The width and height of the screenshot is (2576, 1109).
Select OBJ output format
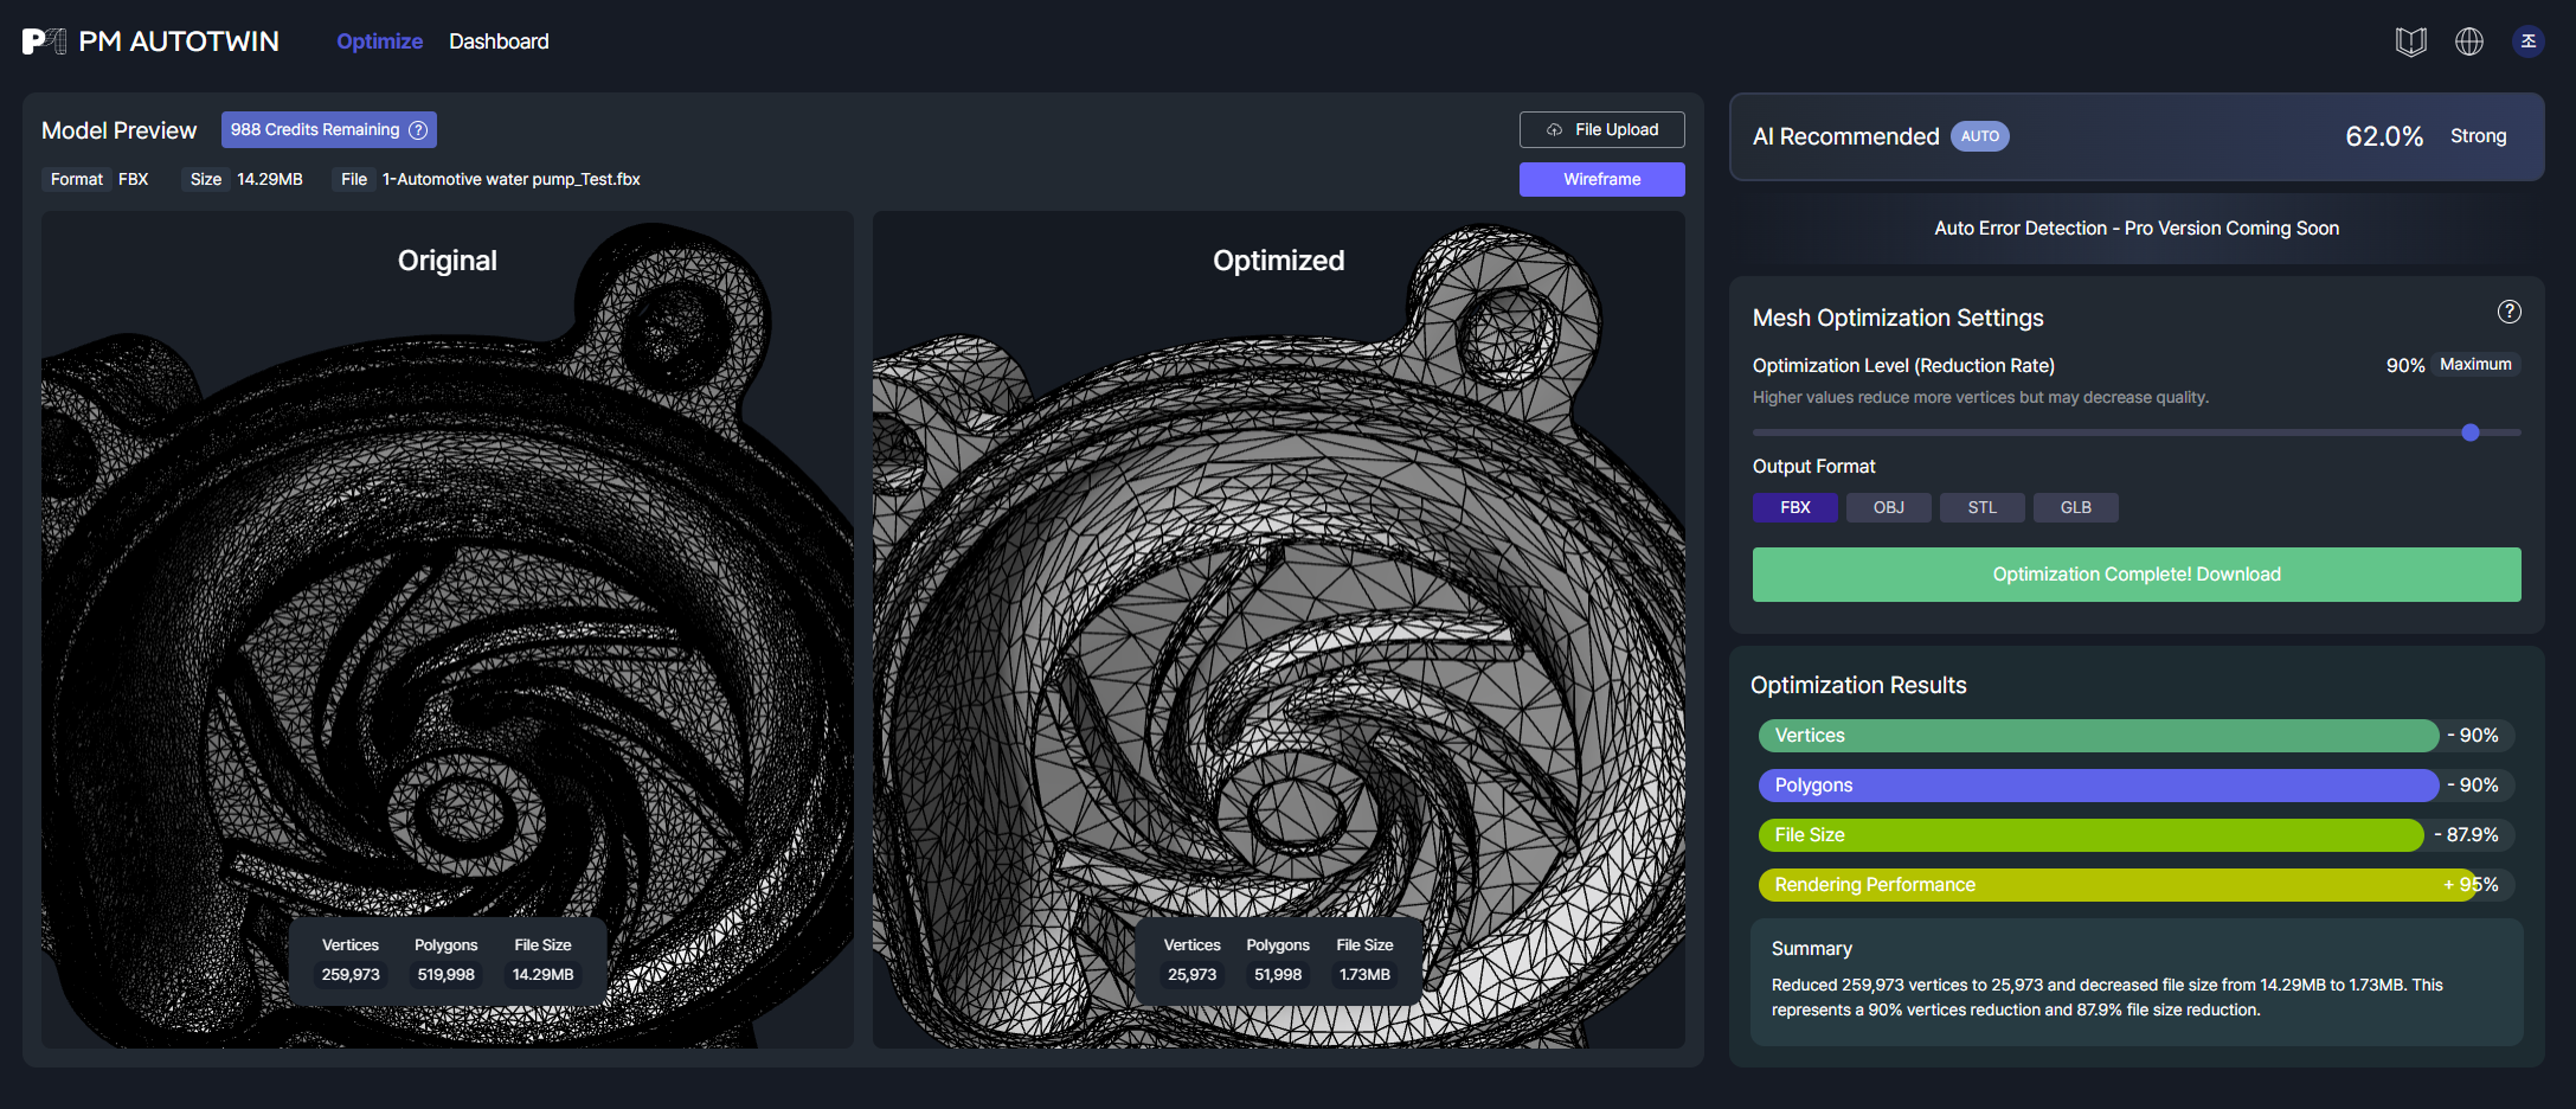(1888, 508)
